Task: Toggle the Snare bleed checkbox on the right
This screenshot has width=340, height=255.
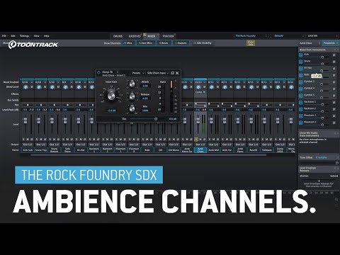Action: coord(334,62)
